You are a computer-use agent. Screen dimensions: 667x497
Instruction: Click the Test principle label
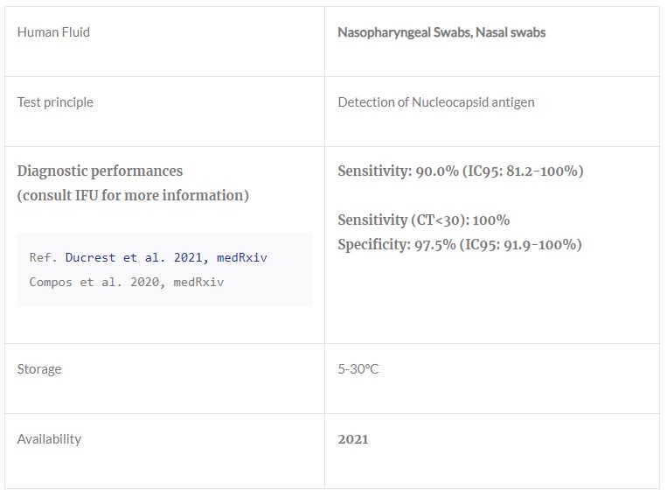coord(55,102)
